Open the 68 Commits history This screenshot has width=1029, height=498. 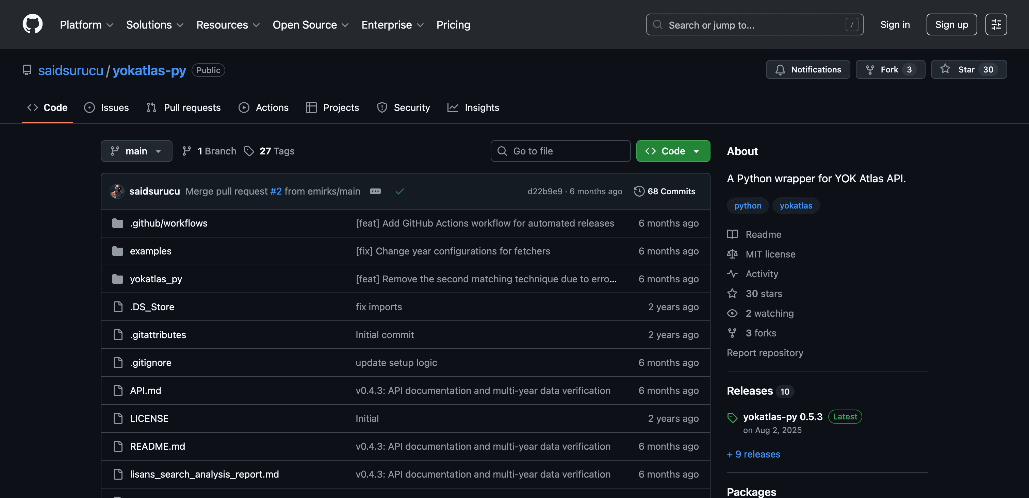tap(665, 191)
